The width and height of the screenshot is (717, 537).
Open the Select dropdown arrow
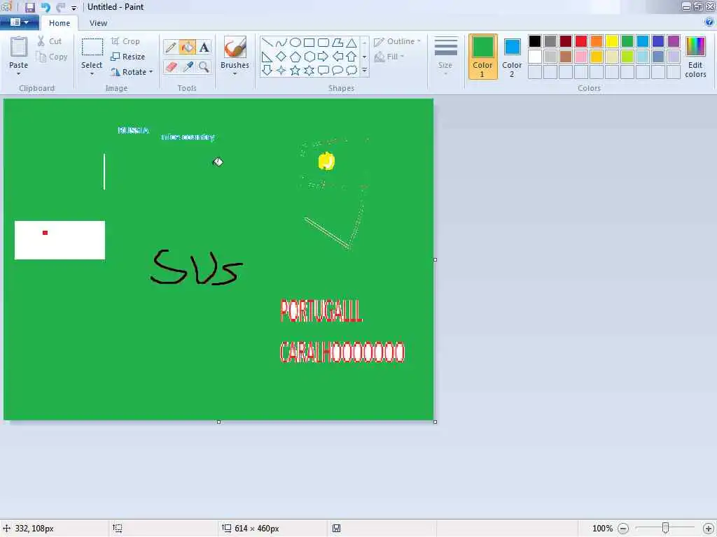tap(92, 73)
